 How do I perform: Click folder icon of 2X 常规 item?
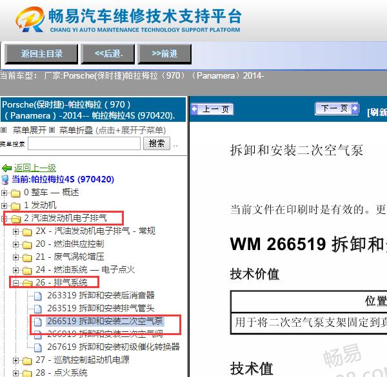[27, 232]
